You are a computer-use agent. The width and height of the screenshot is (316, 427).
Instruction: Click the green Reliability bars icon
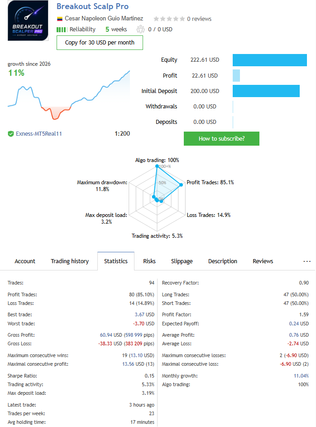(x=62, y=29)
